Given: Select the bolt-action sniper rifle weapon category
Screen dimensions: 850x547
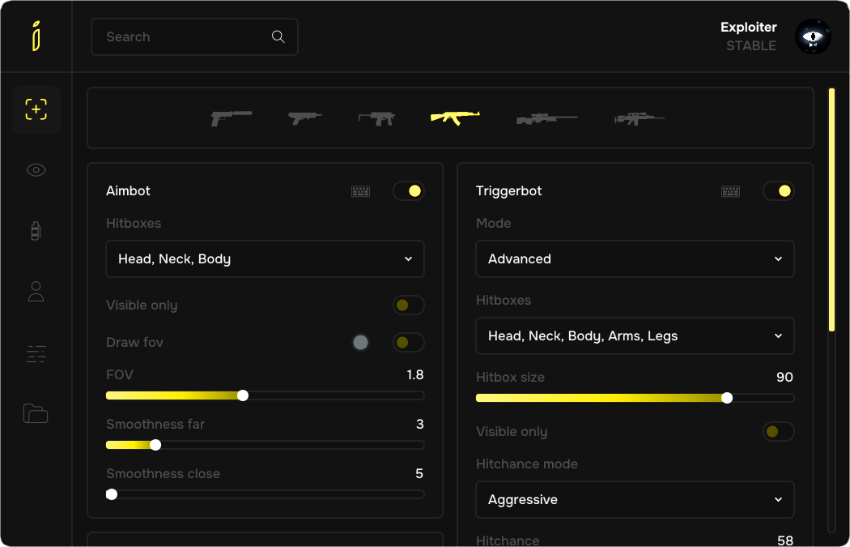Looking at the screenshot, I should (546, 119).
